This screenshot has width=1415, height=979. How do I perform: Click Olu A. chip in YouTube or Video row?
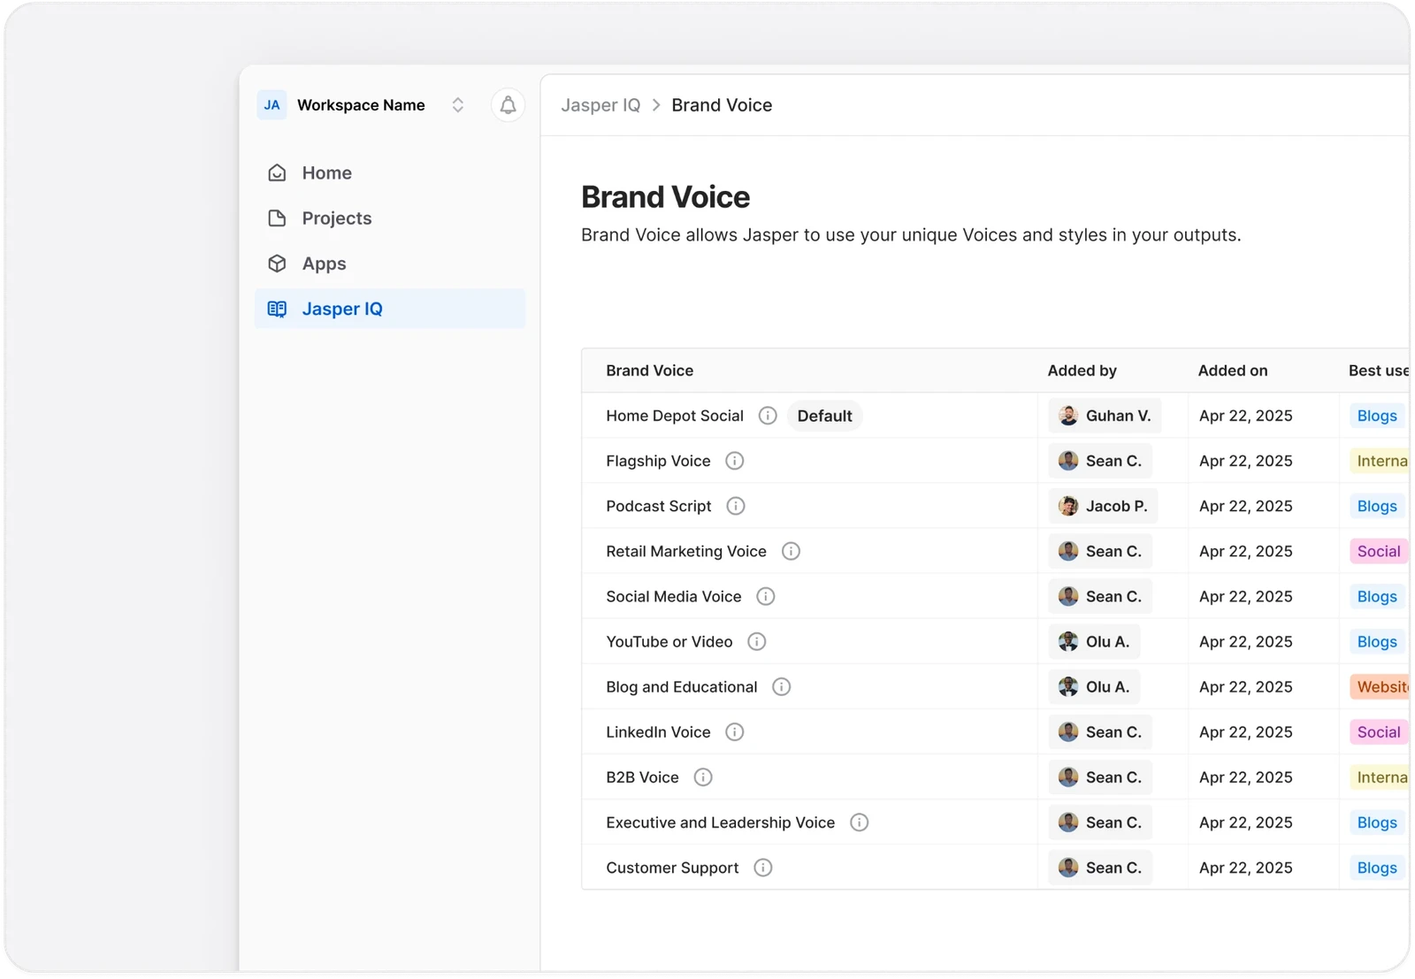click(1095, 641)
